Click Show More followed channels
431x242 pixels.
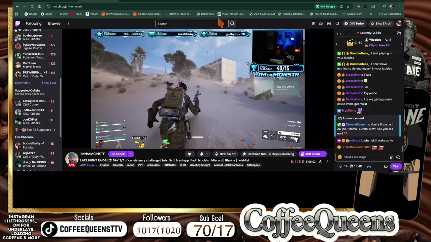click(x=23, y=83)
